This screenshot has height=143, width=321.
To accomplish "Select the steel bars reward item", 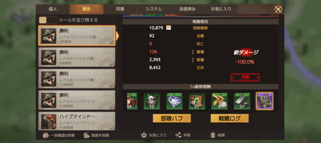I will pos(242,101).
